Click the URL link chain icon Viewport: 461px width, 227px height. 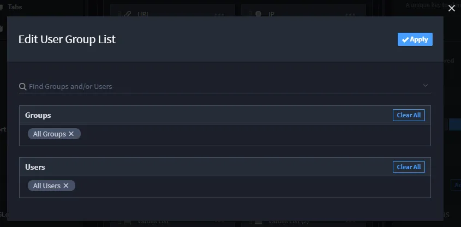(127, 14)
